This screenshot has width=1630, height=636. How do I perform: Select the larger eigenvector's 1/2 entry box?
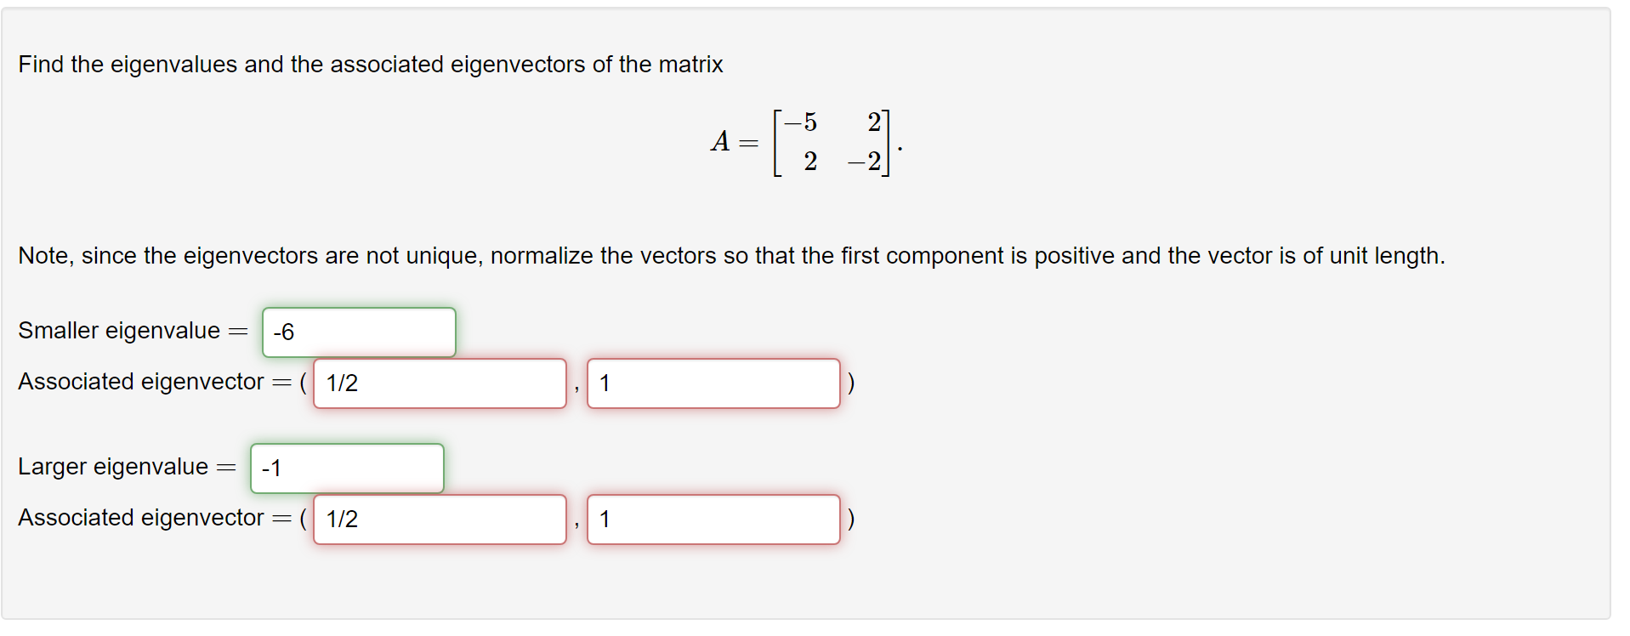click(438, 519)
